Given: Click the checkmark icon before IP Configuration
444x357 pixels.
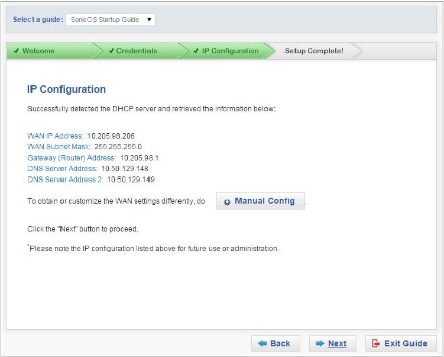Looking at the screenshot, I should (196, 51).
